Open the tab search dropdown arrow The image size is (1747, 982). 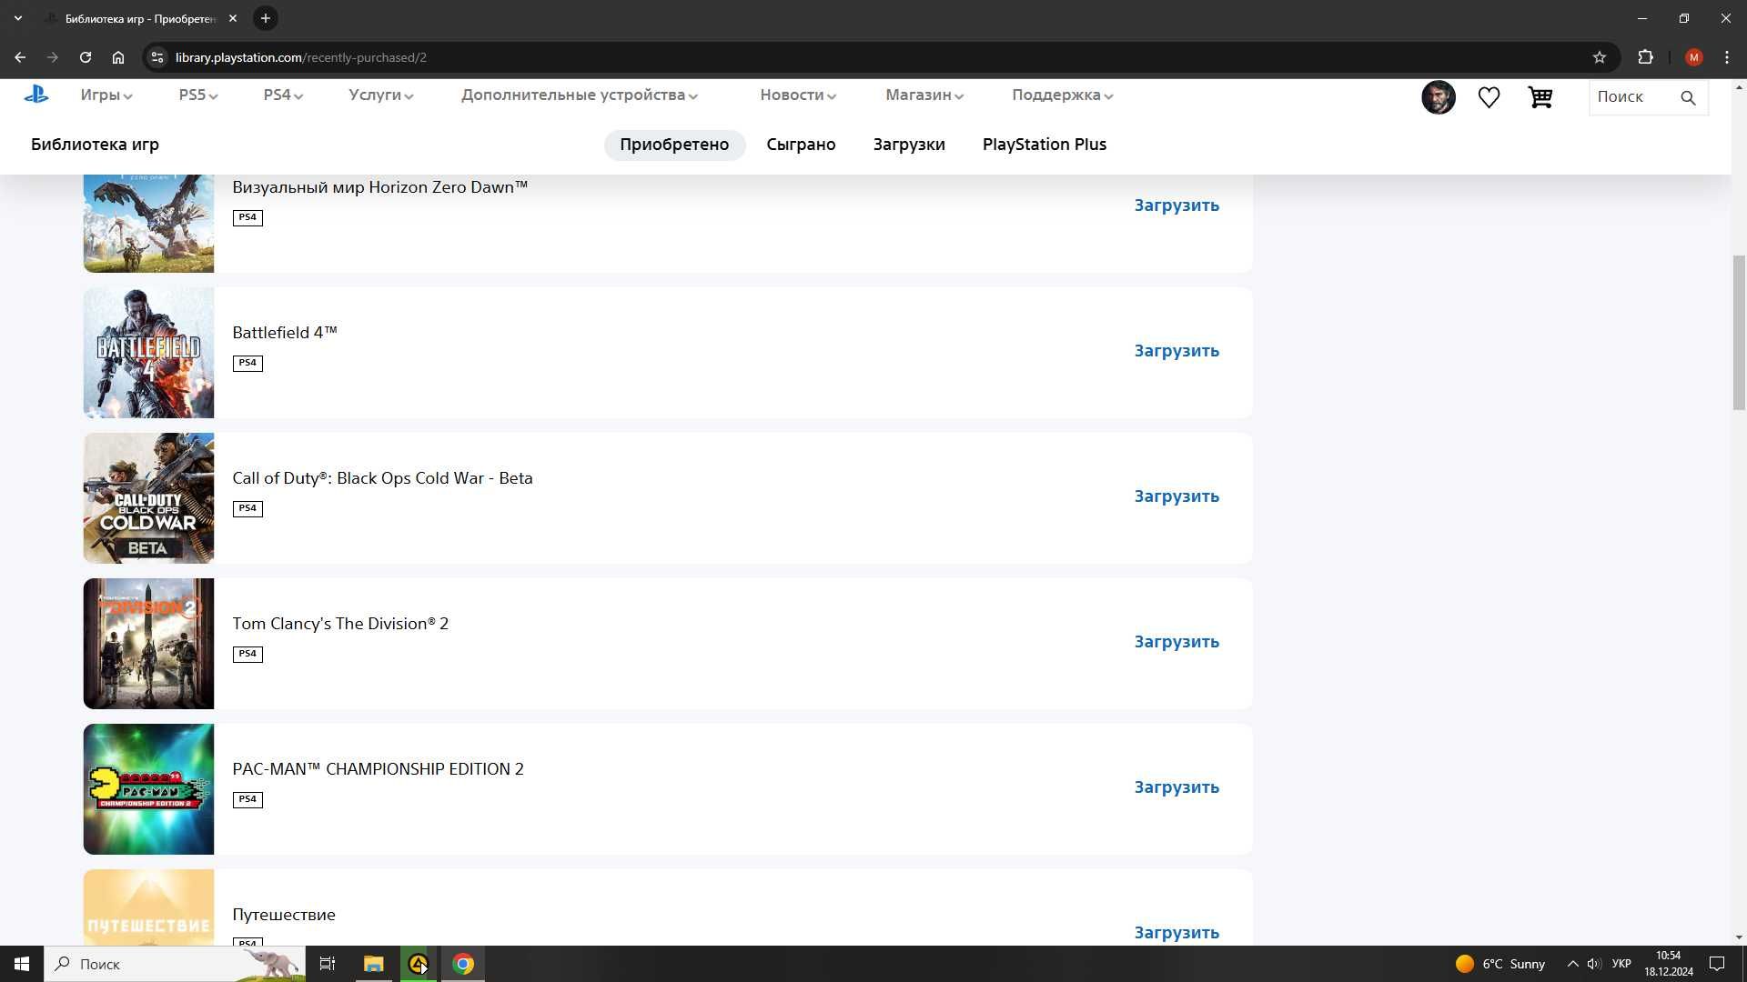click(18, 18)
